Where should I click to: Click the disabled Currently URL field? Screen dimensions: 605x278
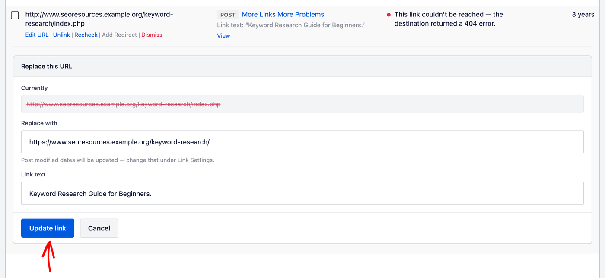point(302,104)
